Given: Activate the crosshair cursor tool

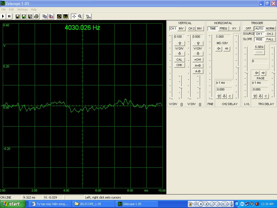Looking at the screenshot, I should pos(74,16).
